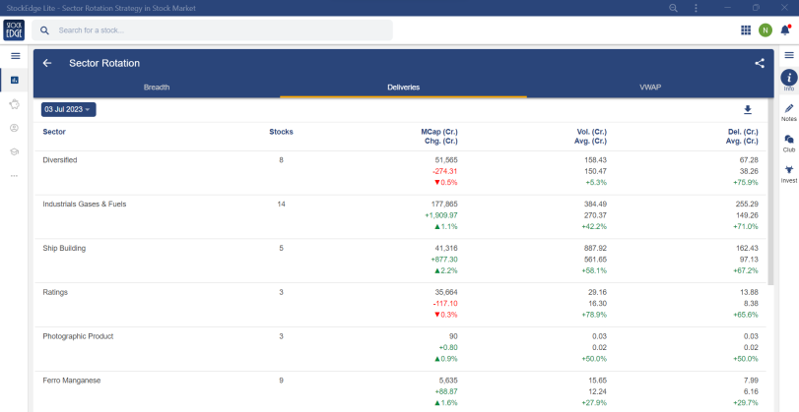Image resolution: width=799 pixels, height=412 pixels.
Task: Download the deliveries sector data
Action: tap(747, 109)
